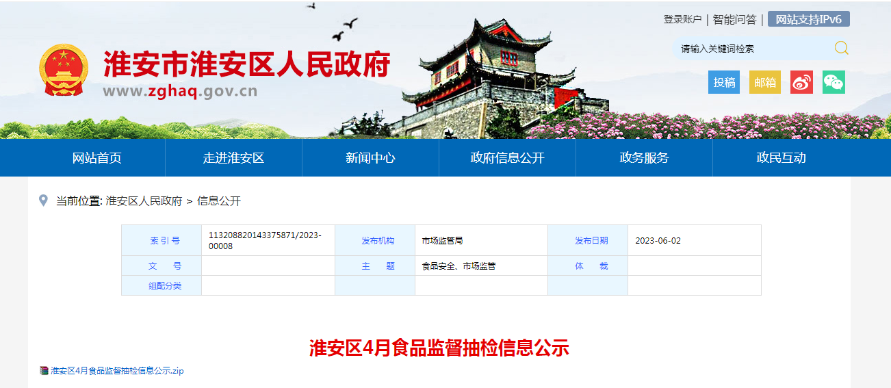Click the national emblem logo
This screenshot has height=388, width=891.
(64, 71)
